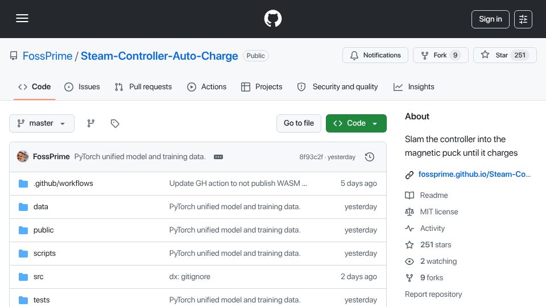Click the '5 days ago' timestamp

coord(359,184)
